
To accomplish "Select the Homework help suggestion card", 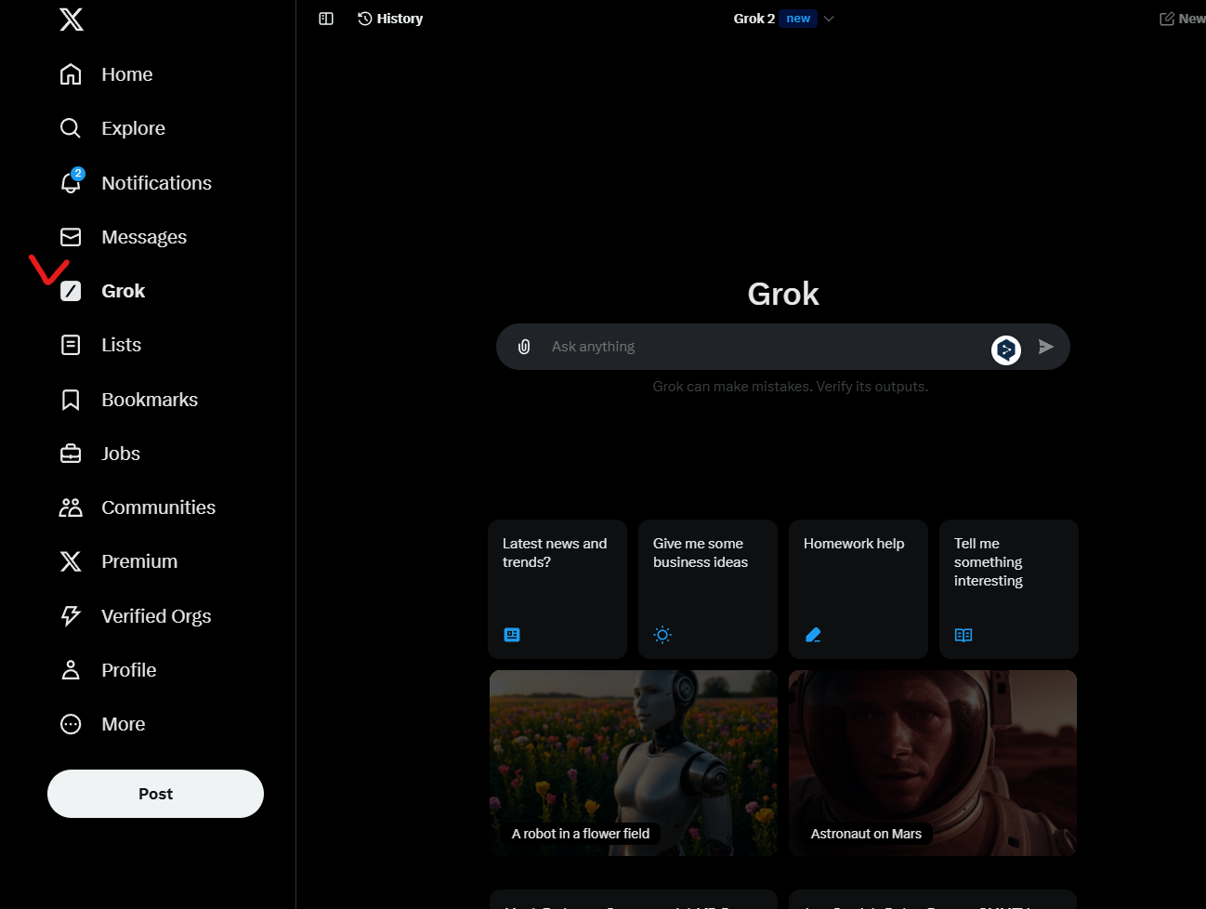I will pos(859,589).
